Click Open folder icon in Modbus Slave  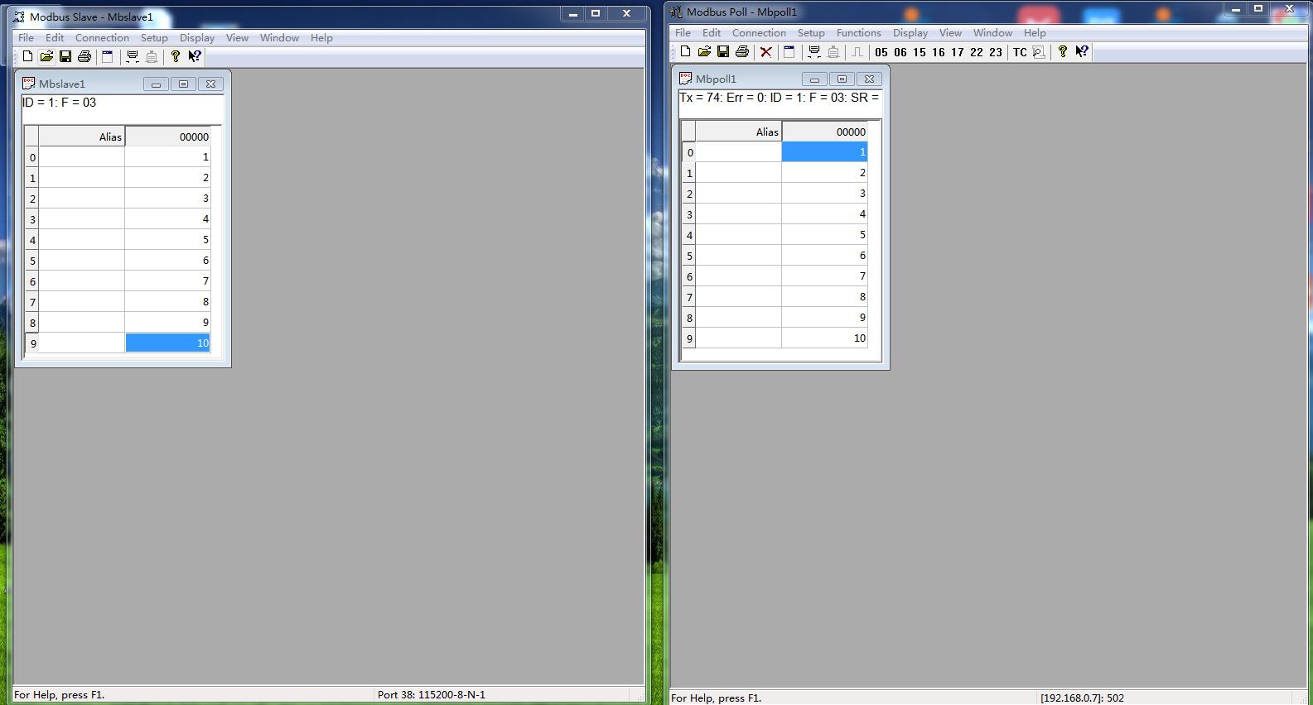[46, 57]
